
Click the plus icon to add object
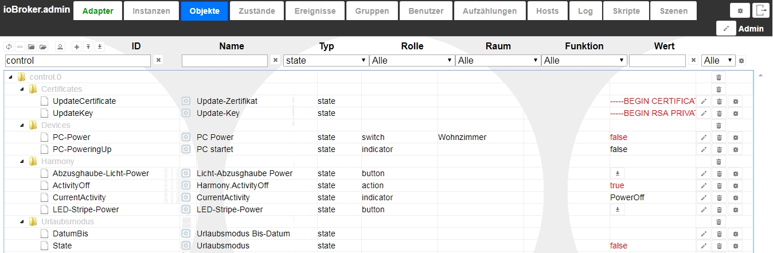tap(76, 46)
